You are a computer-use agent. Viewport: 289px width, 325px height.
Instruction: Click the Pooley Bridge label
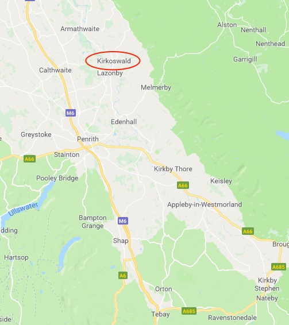pos(57,178)
